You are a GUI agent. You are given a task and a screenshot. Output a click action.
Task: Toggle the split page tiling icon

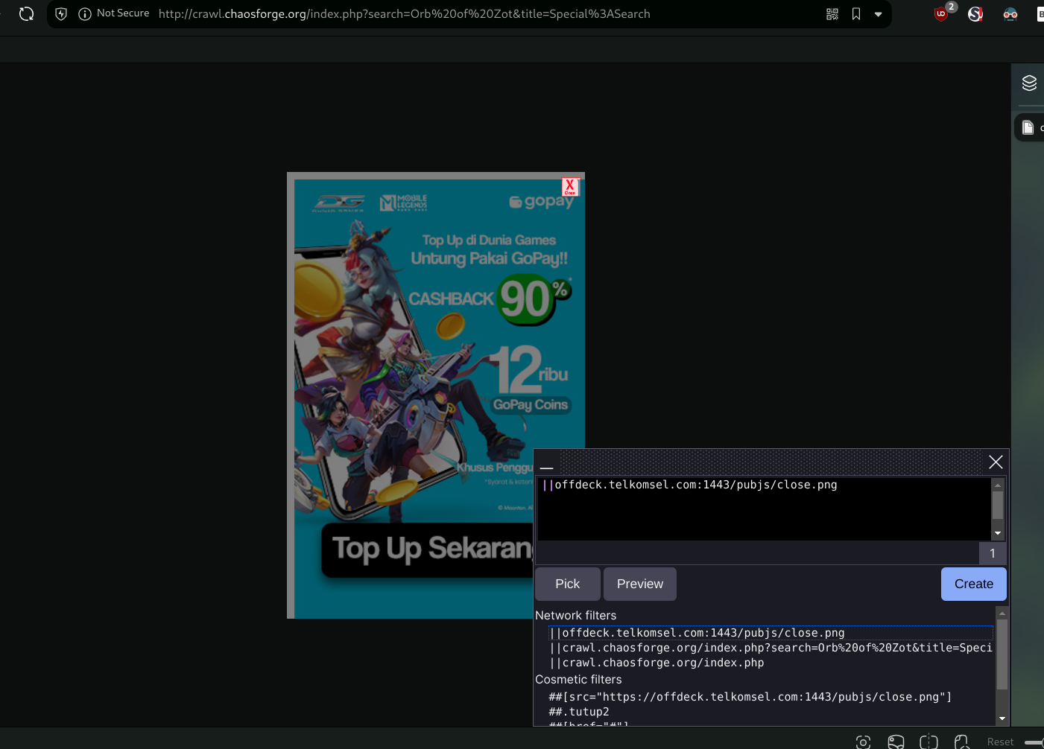pos(928,742)
